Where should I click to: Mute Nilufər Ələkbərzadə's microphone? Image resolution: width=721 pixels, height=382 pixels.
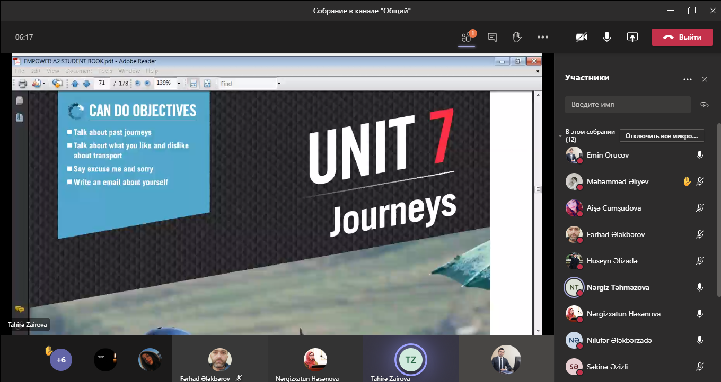tap(700, 340)
